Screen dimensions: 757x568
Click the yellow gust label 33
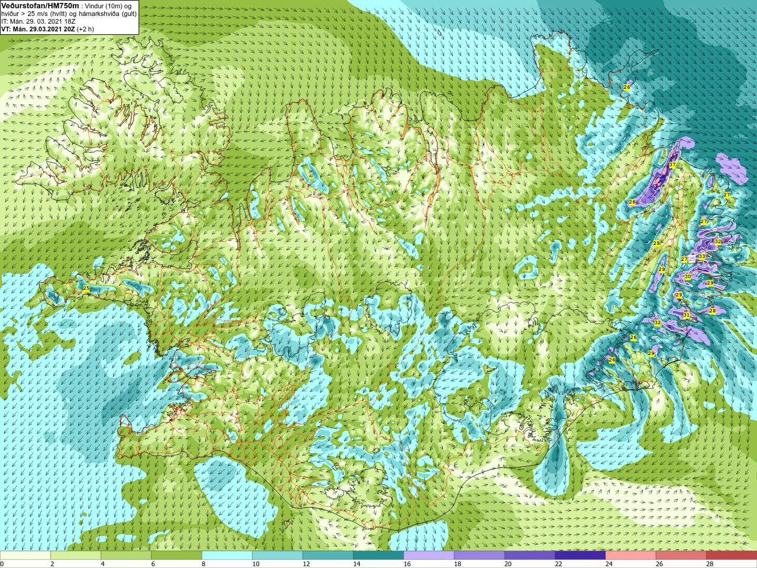[701, 256]
